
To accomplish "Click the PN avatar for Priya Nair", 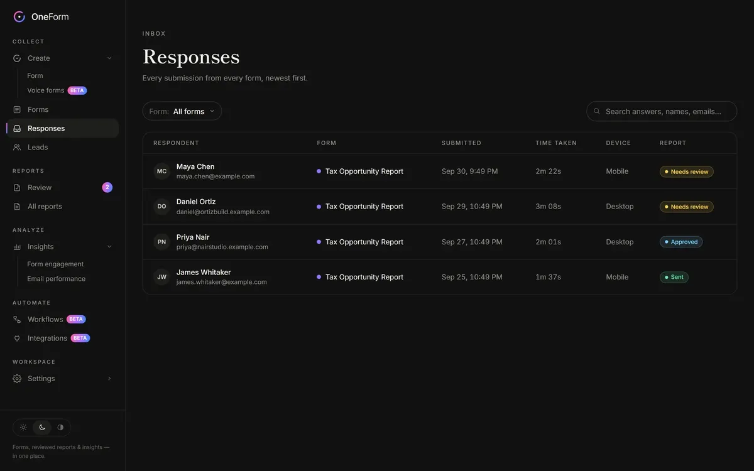I will (161, 242).
